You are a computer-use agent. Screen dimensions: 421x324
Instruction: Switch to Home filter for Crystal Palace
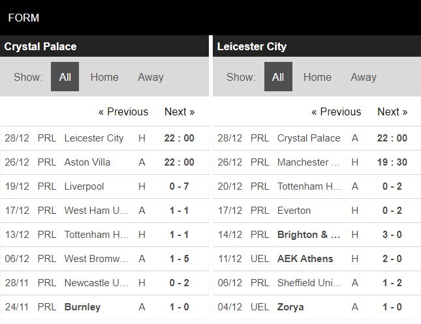(x=104, y=77)
